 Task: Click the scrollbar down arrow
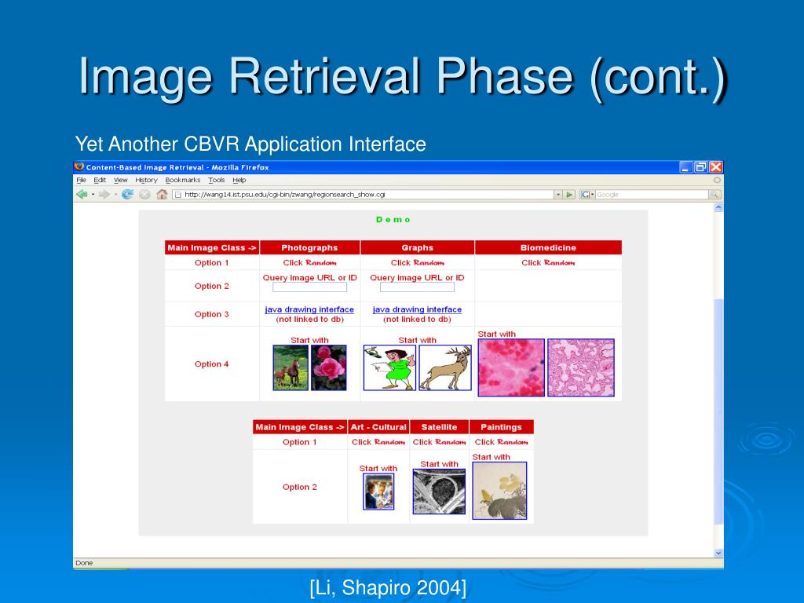click(x=718, y=553)
